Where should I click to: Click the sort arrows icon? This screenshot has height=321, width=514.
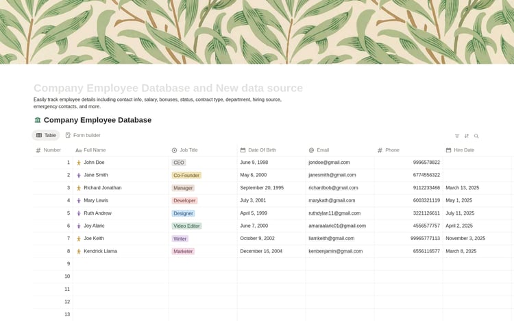pyautogui.click(x=467, y=136)
